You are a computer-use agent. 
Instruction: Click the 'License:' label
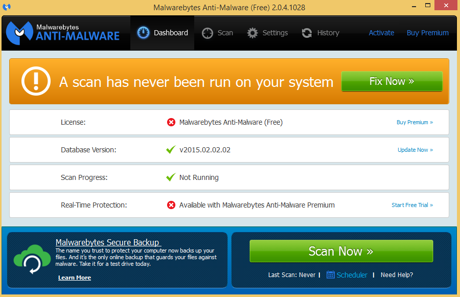coord(73,122)
